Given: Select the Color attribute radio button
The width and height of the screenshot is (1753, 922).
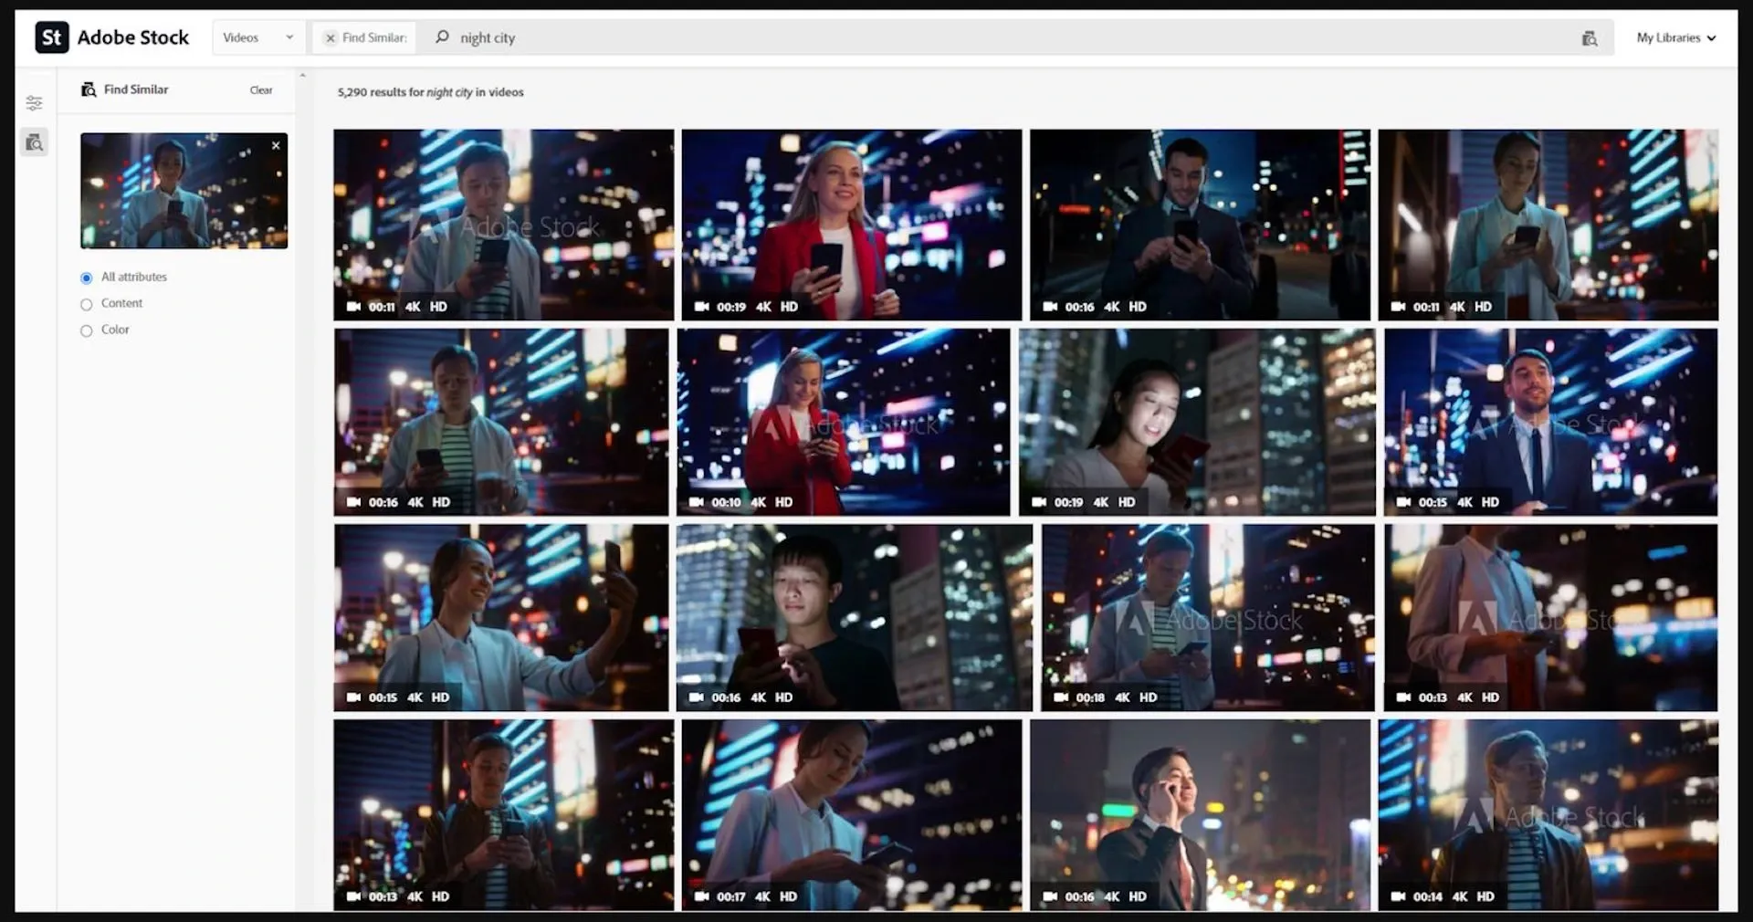Looking at the screenshot, I should pyautogui.click(x=87, y=330).
